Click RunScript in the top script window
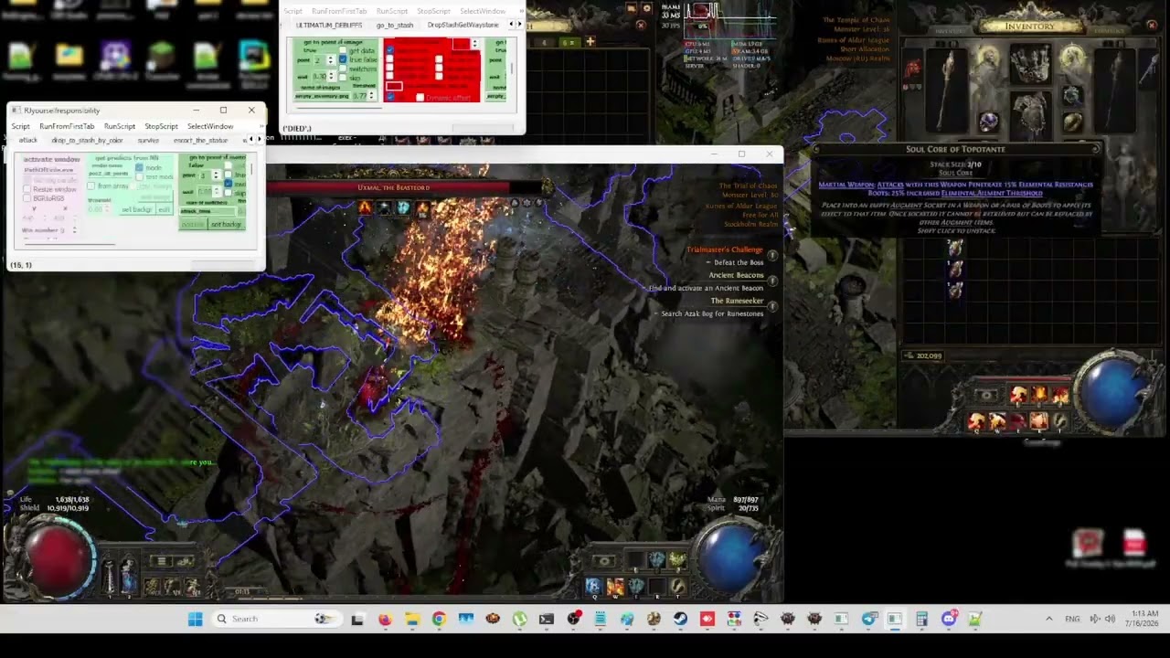This screenshot has height=658, width=1170. coord(392,11)
